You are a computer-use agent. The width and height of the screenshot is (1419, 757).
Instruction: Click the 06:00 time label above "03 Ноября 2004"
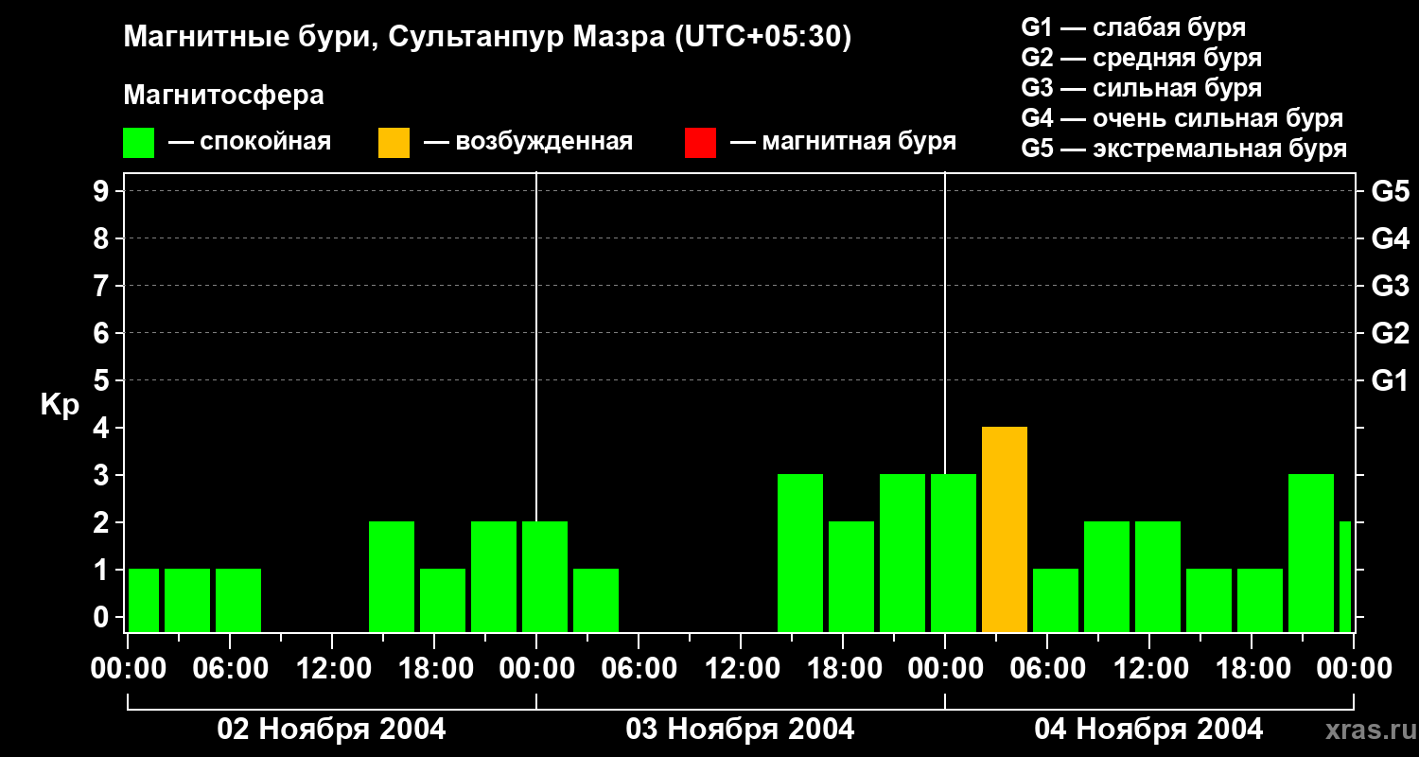pyautogui.click(x=639, y=669)
